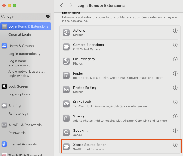This screenshot has width=183, height=156.
Task: Click Add to Photos, AirDrop subtitle
Action: (x=120, y=121)
